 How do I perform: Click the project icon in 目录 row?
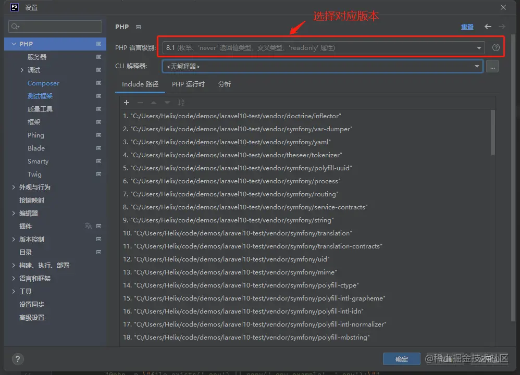coord(98,252)
